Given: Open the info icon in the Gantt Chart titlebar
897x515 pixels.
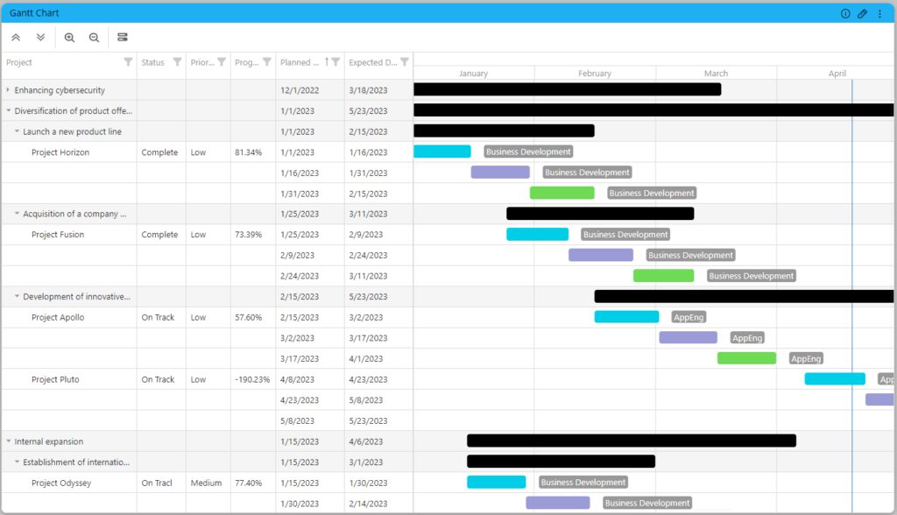Looking at the screenshot, I should 844,12.
